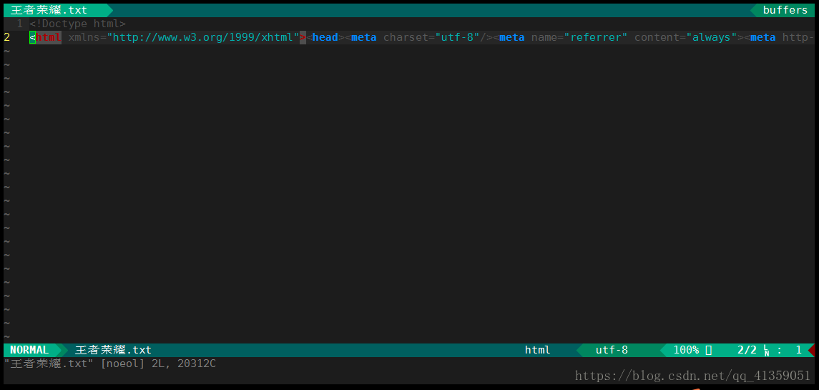Click the column number 1 in status bar
This screenshot has height=390, width=819.
[x=798, y=350]
